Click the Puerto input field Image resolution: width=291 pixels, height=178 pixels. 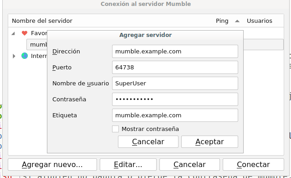pyautogui.click(x=175, y=68)
